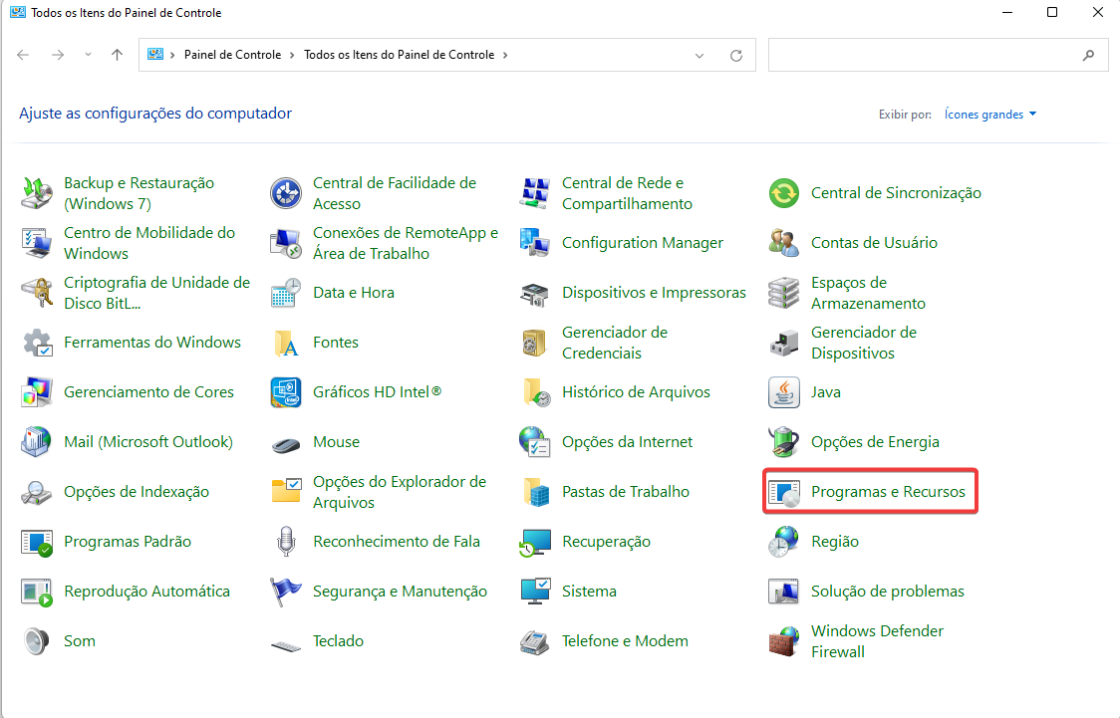The width and height of the screenshot is (1120, 718).
Task: Open the Recuperação link
Action: point(607,542)
